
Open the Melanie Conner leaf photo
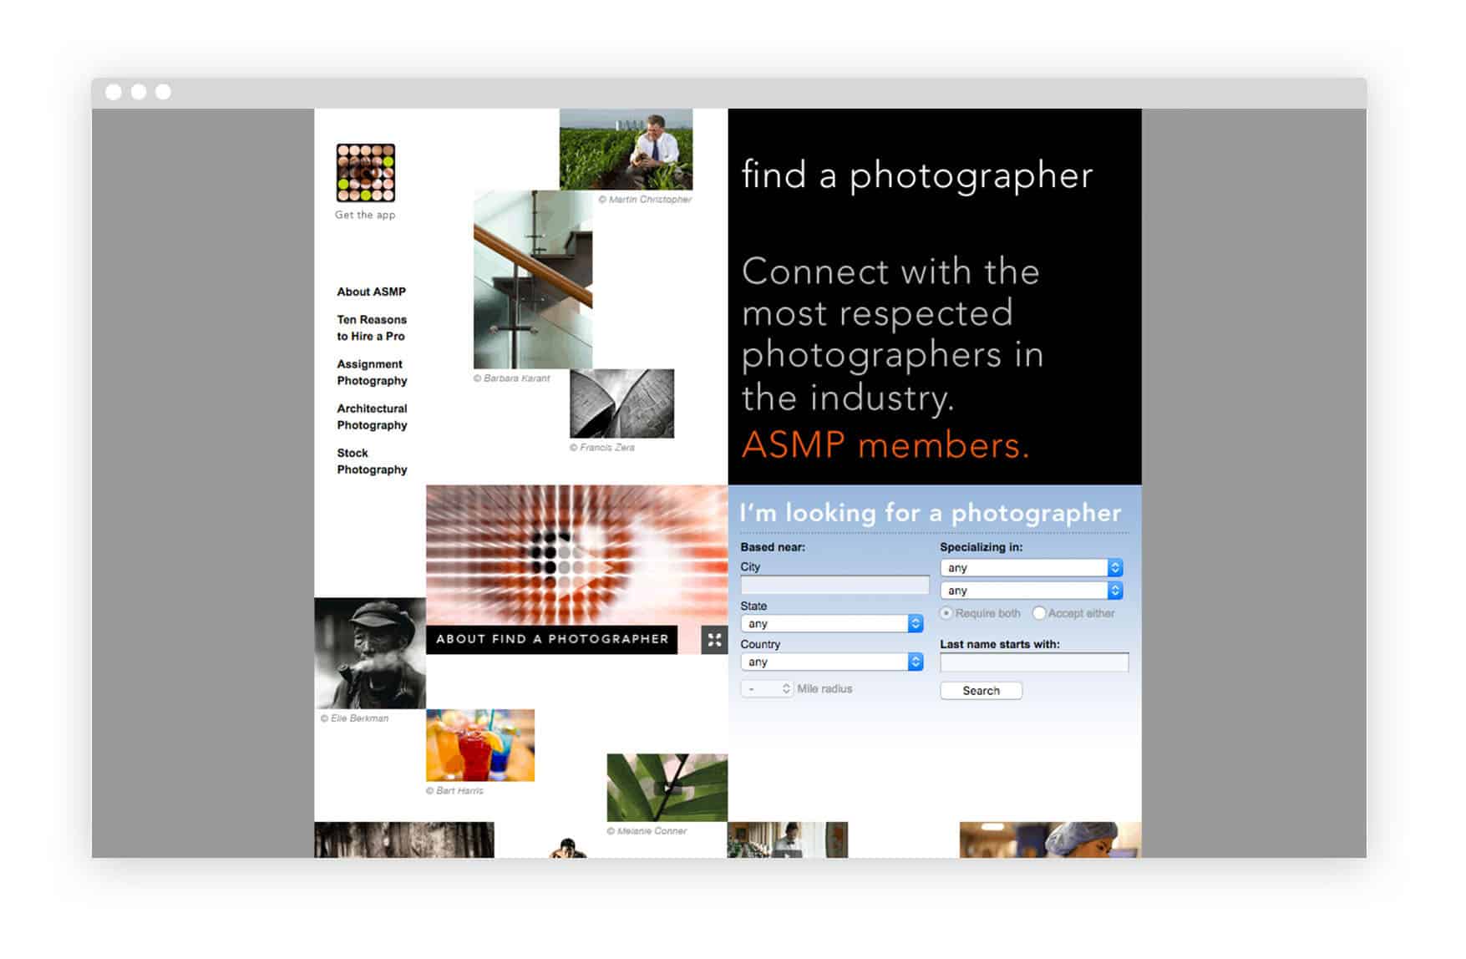[x=667, y=788]
